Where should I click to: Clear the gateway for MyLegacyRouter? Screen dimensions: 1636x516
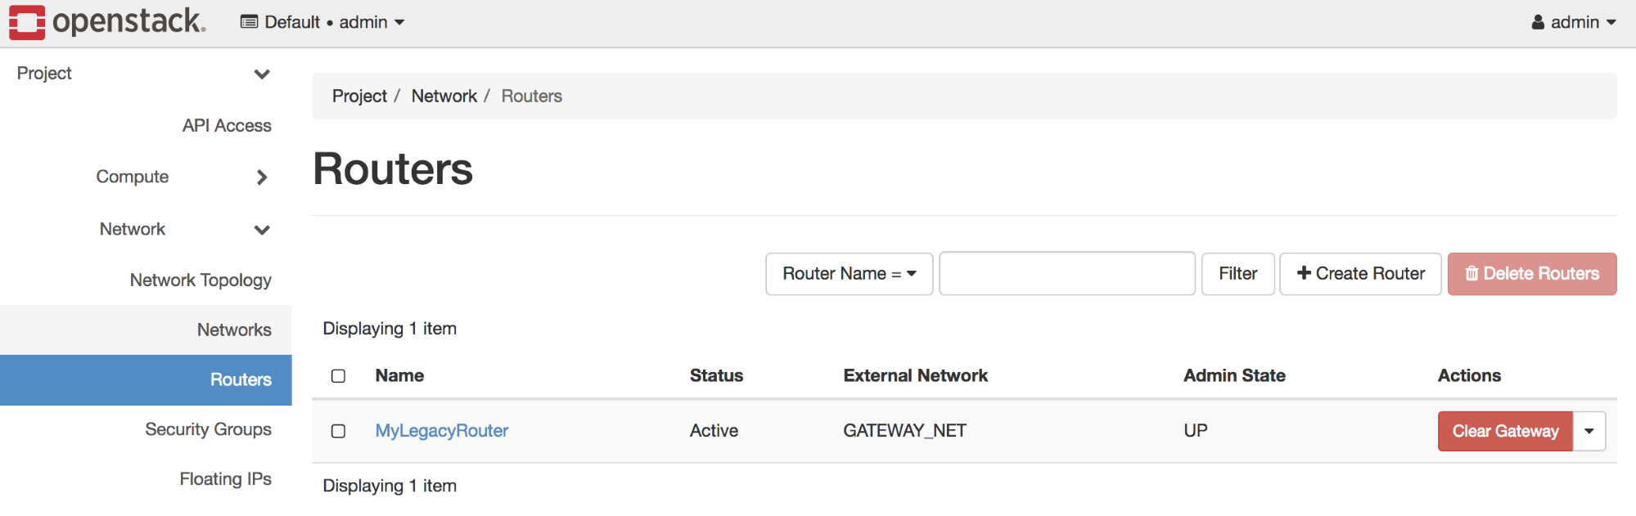click(1505, 431)
